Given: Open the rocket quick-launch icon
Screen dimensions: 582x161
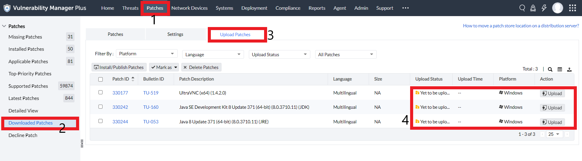Looking at the screenshot, I should point(533,8).
